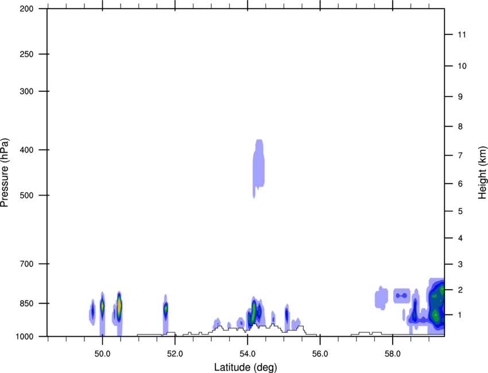Click the 3 km height label
This screenshot has width=488, height=373.
pos(460,265)
